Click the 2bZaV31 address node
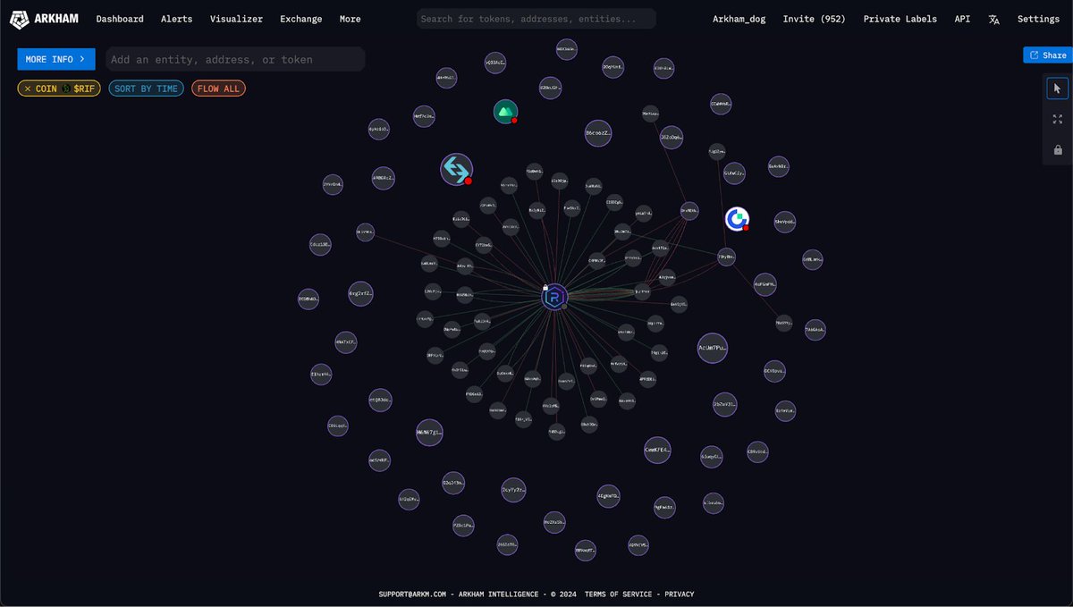1073x607 pixels. [x=725, y=404]
